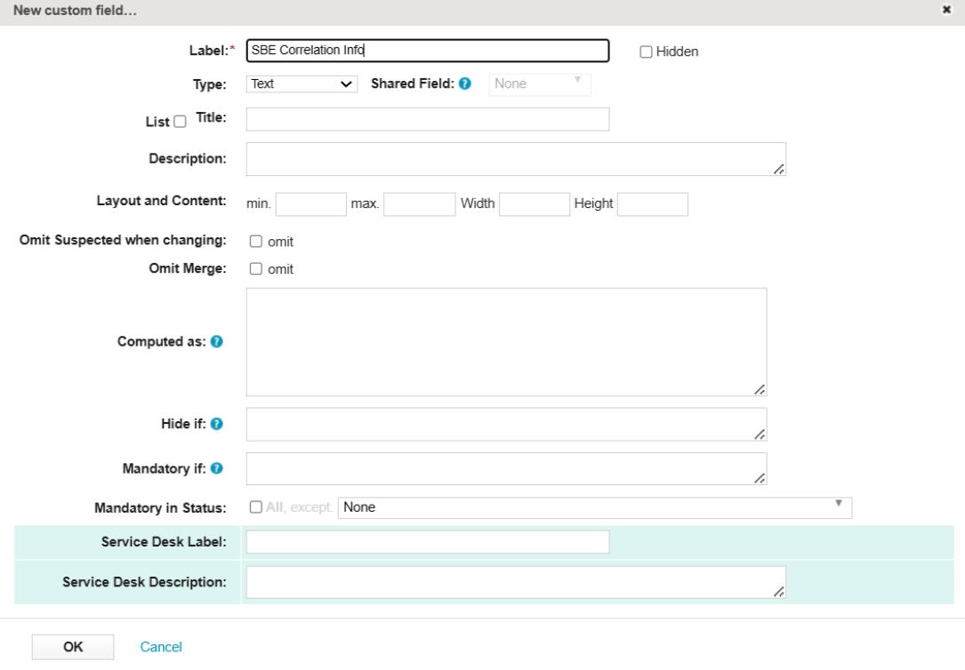Check omit for Omit Suspected when changing

coord(256,242)
